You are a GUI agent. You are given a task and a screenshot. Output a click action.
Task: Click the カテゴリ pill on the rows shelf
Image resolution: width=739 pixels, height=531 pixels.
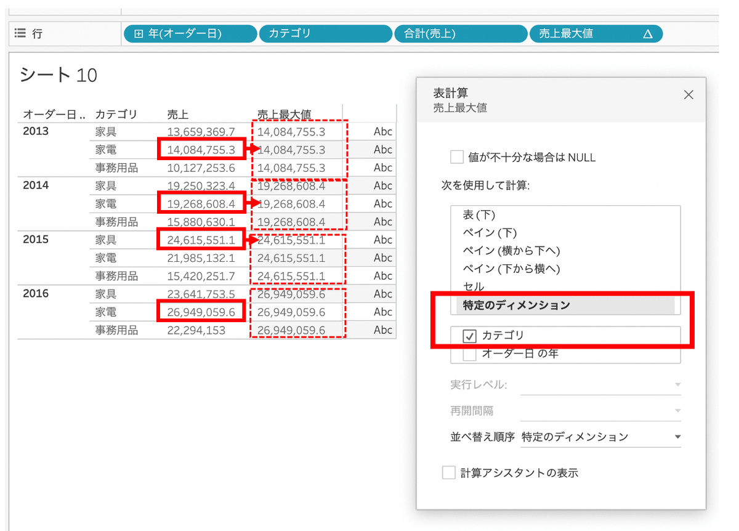pos(325,33)
